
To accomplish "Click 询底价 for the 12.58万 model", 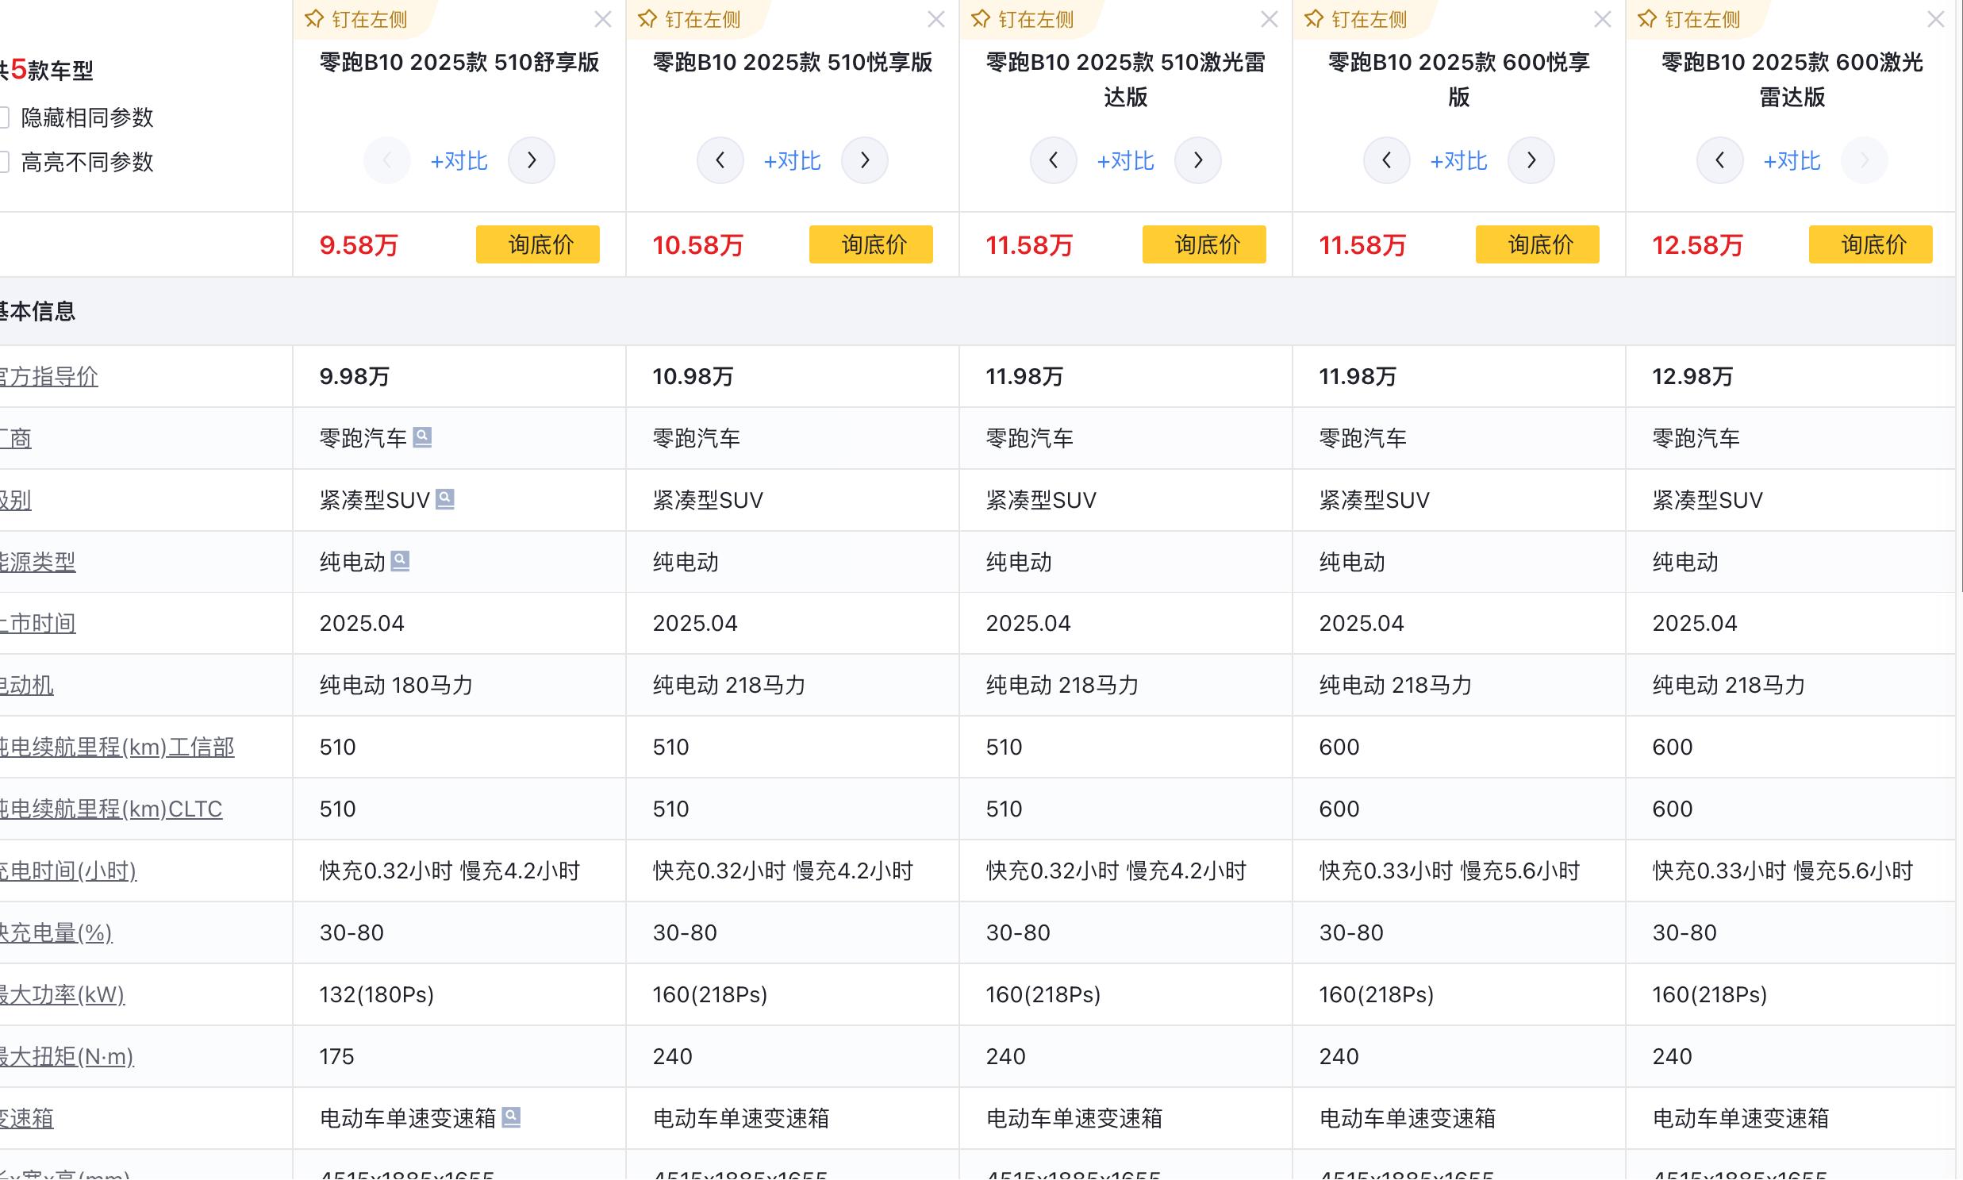I will 1869,244.
